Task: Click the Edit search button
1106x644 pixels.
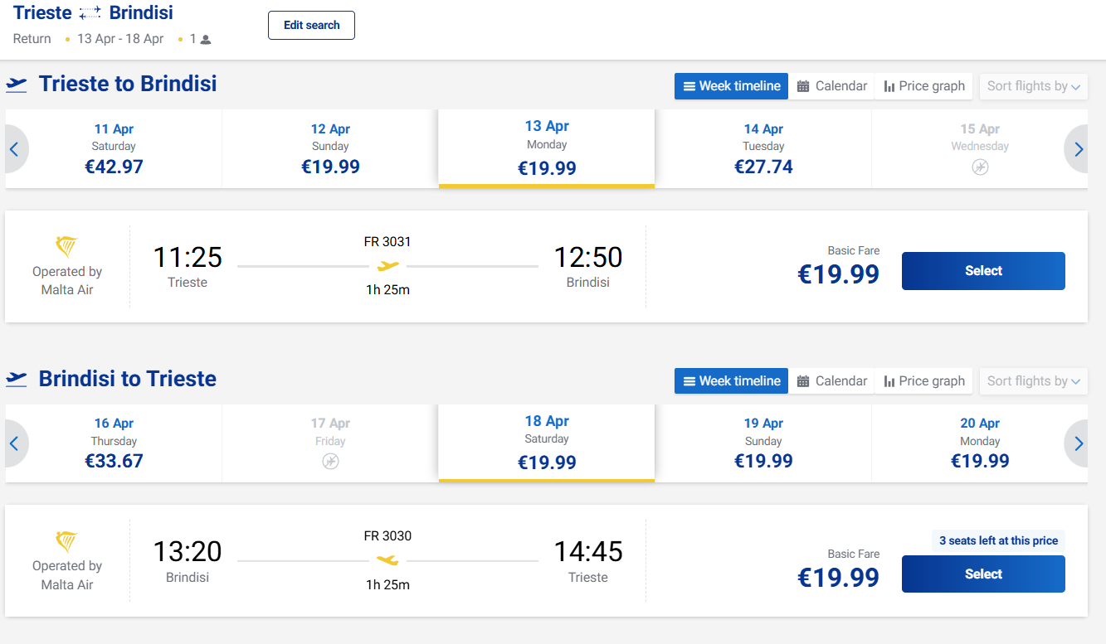Action: (311, 26)
